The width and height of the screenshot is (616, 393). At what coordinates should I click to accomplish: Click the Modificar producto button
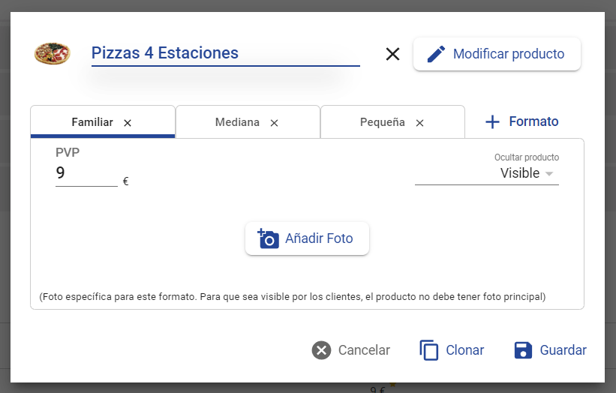(497, 54)
